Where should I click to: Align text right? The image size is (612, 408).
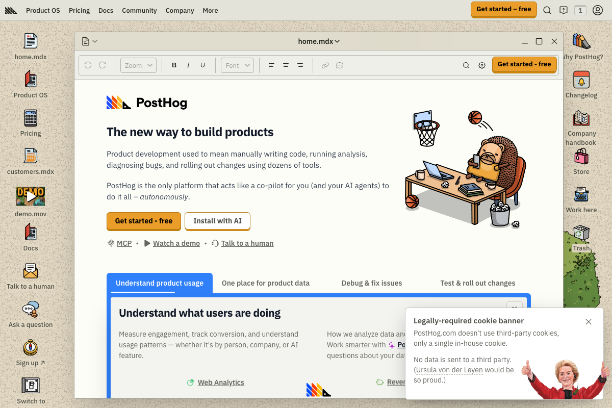[300, 65]
